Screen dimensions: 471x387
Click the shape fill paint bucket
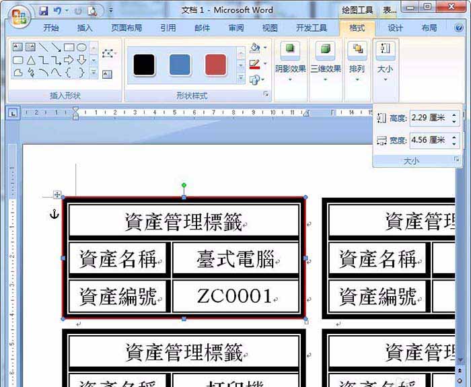(255, 48)
